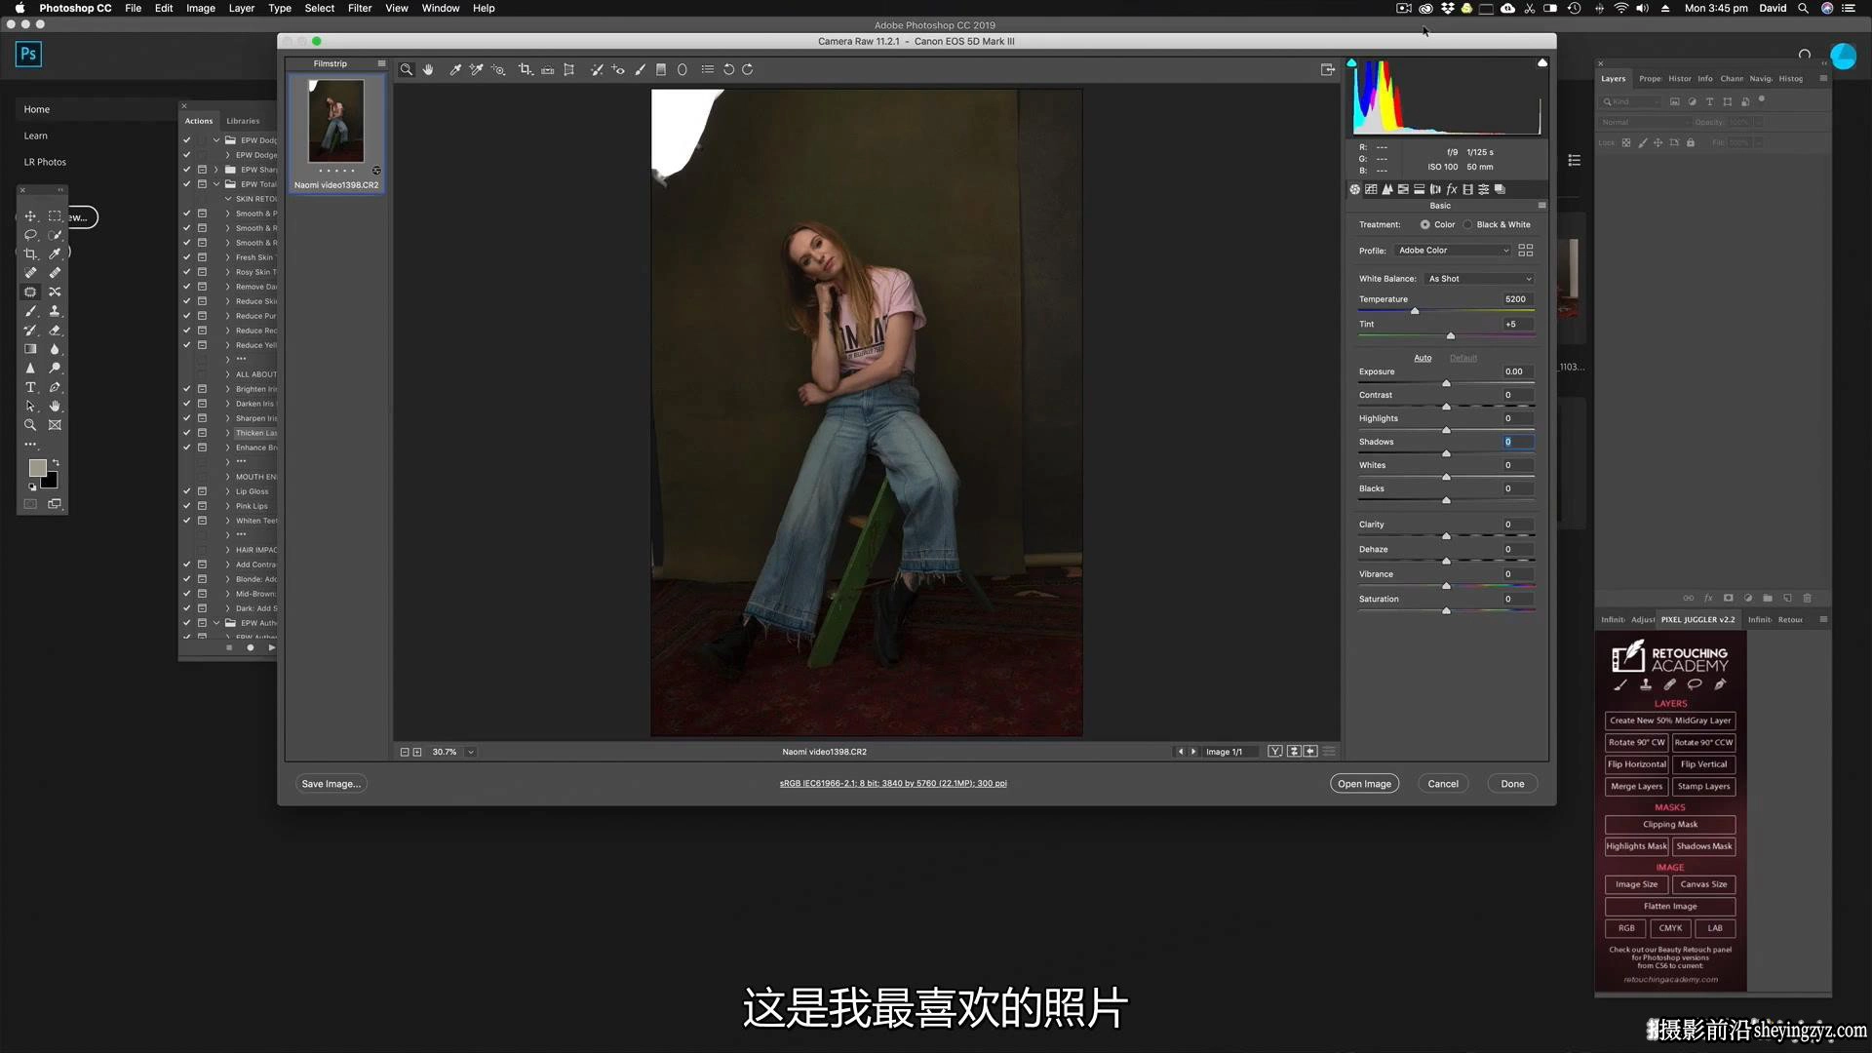The image size is (1872, 1053).
Task: Select the Color treatment radio button
Action: tap(1425, 224)
